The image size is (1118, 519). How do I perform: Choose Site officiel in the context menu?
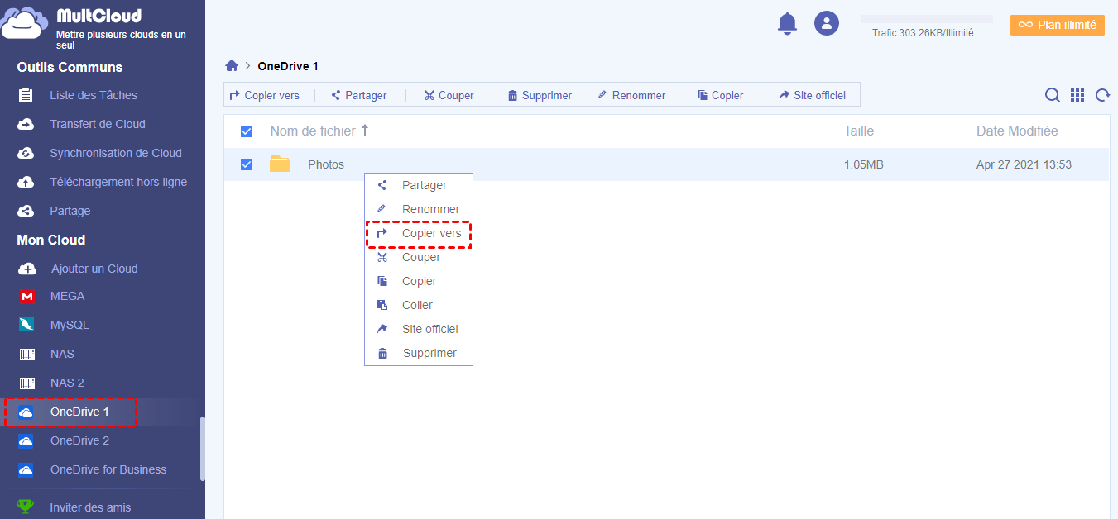(419, 329)
